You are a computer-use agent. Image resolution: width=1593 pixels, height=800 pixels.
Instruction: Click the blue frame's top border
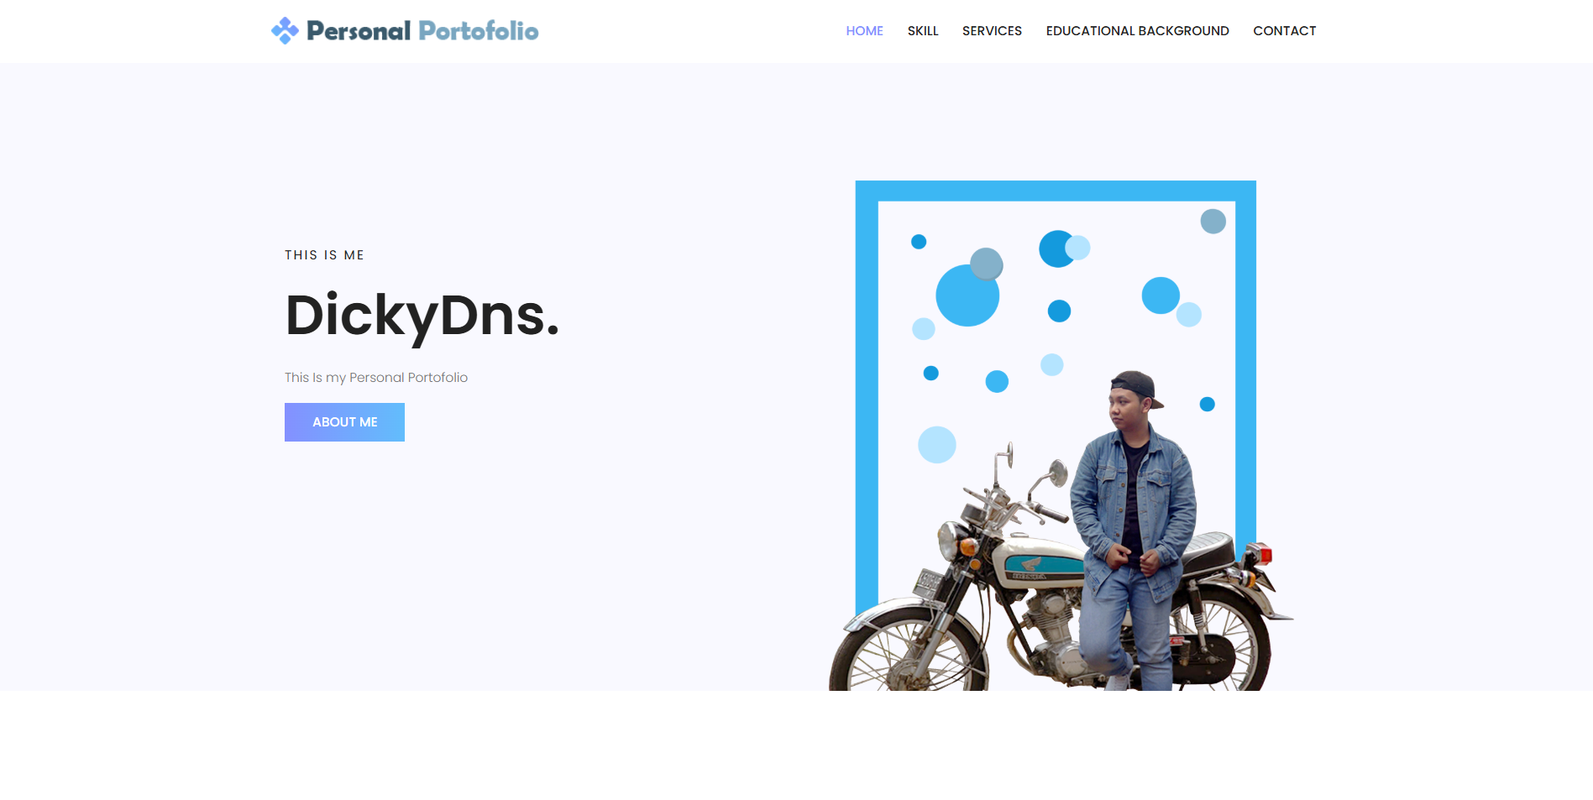1056,191
